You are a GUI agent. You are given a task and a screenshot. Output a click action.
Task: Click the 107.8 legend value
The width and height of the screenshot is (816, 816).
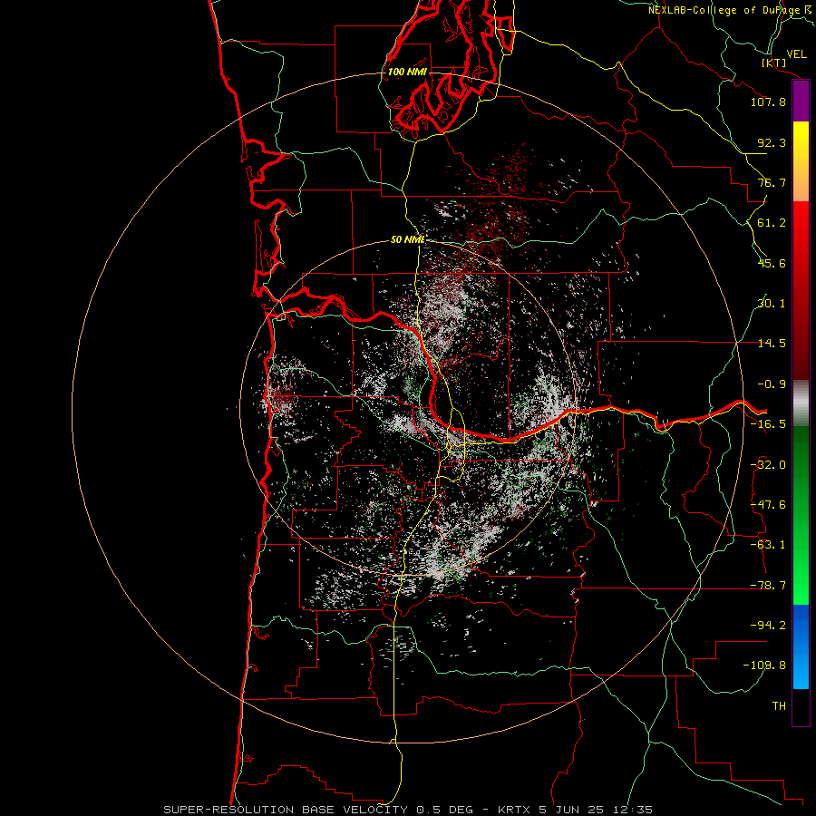point(768,102)
